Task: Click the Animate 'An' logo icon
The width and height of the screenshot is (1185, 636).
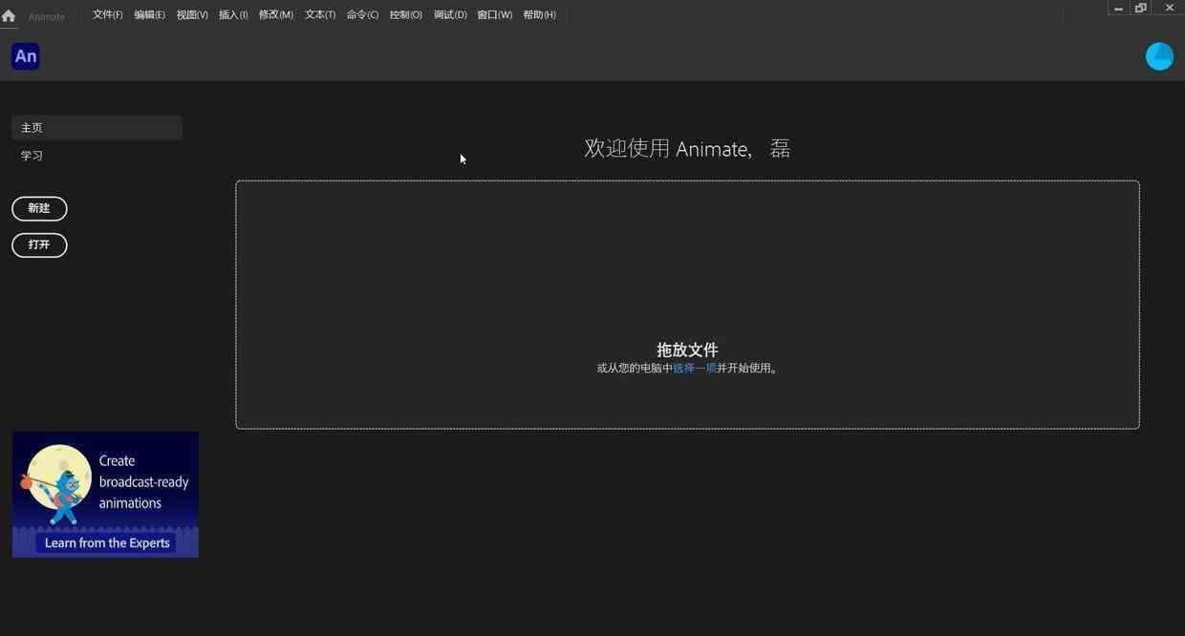Action: pos(26,56)
